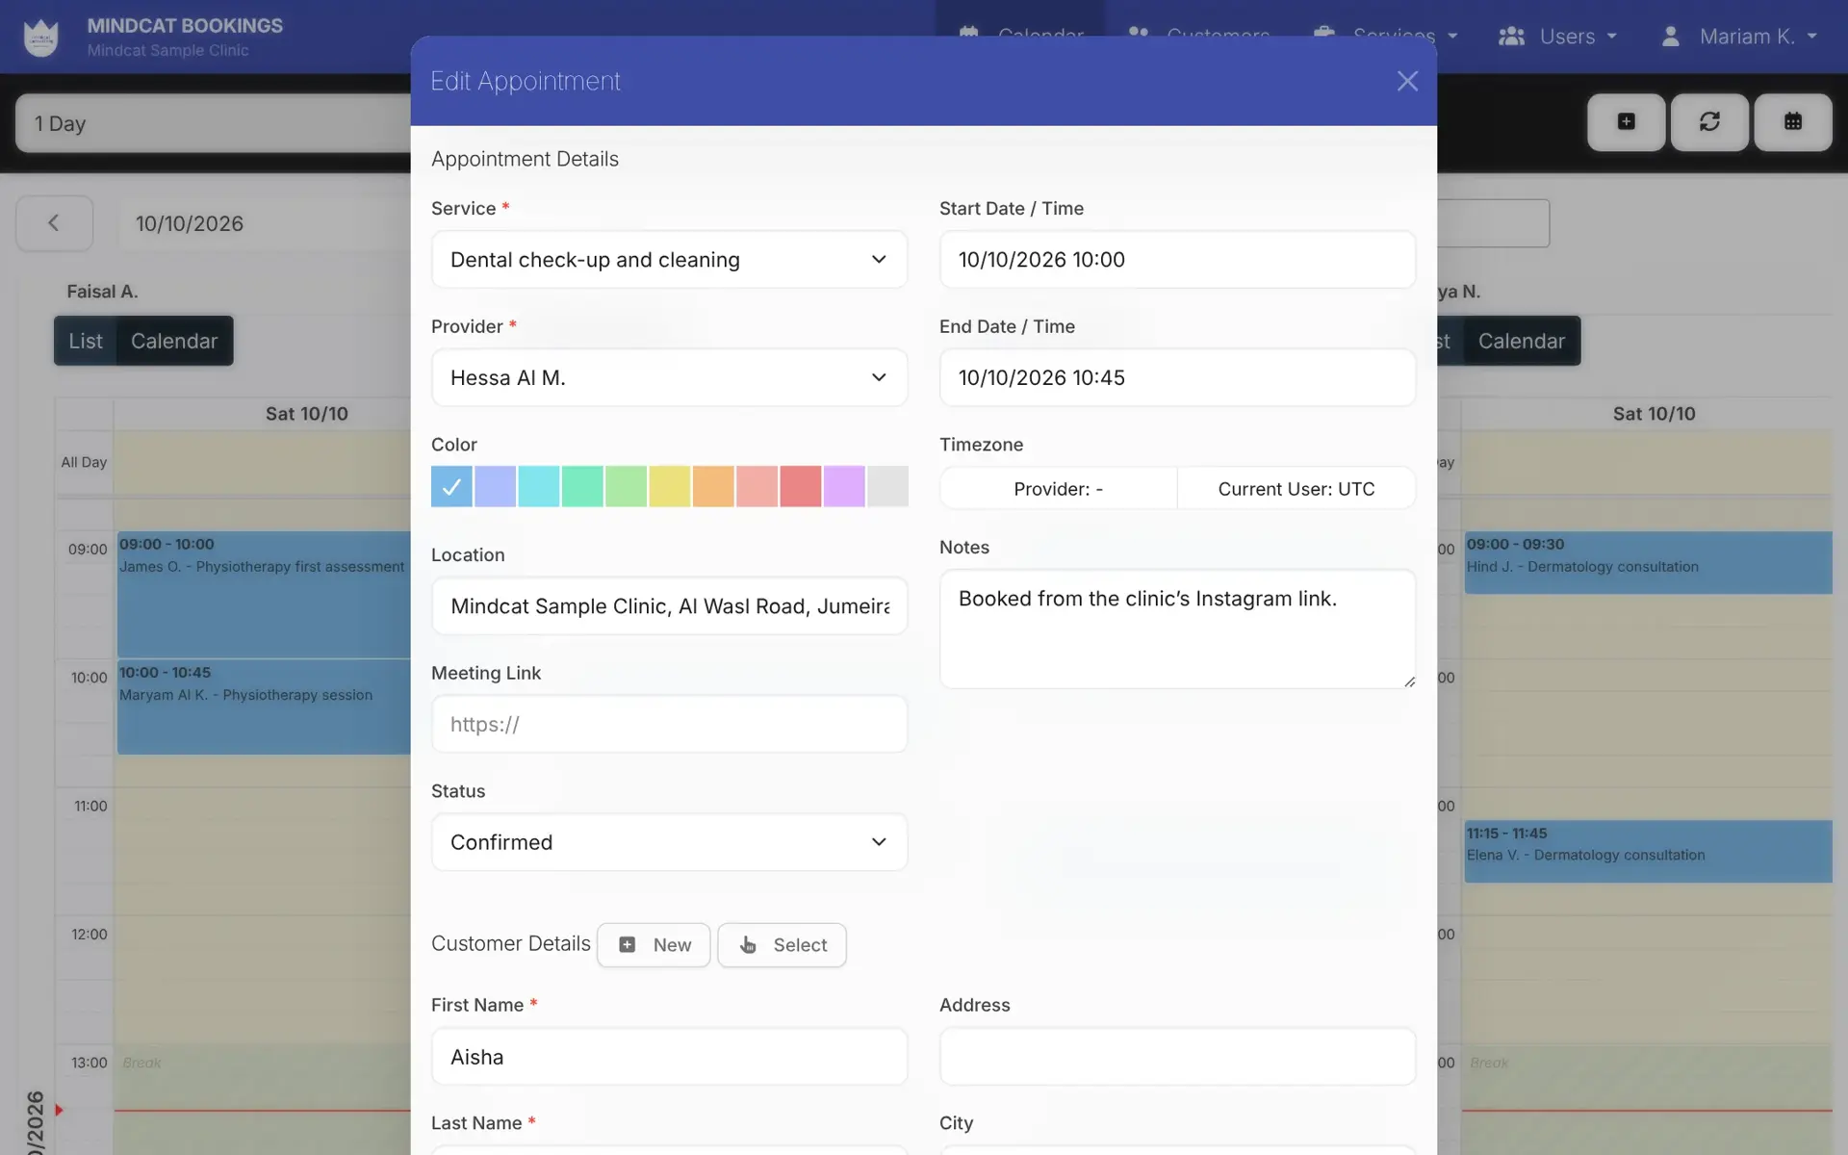Click the Address input field
This screenshot has width=1848, height=1155.
(x=1177, y=1057)
